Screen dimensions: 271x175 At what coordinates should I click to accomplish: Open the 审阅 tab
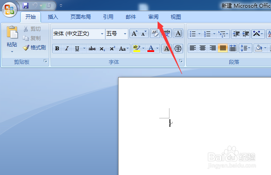[x=153, y=17]
